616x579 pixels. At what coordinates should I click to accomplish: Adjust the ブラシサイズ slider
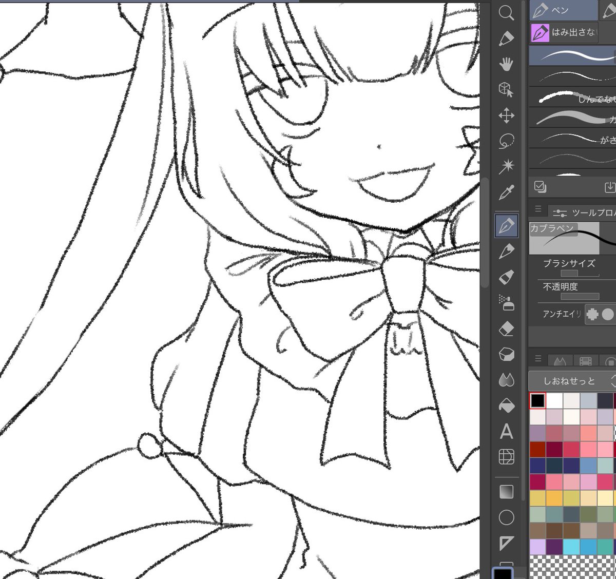[x=580, y=274]
